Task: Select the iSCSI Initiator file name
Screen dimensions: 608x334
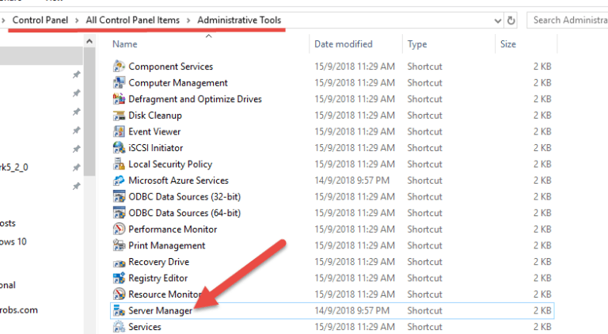Action: click(x=155, y=148)
